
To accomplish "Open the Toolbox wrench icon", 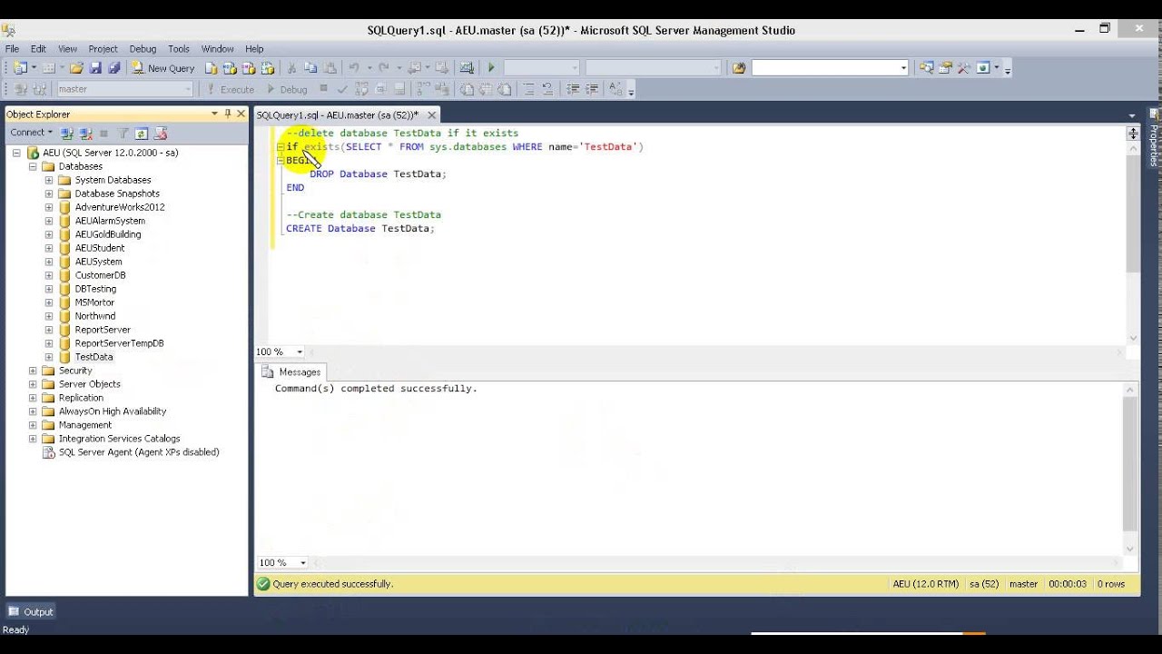I will click(x=963, y=68).
